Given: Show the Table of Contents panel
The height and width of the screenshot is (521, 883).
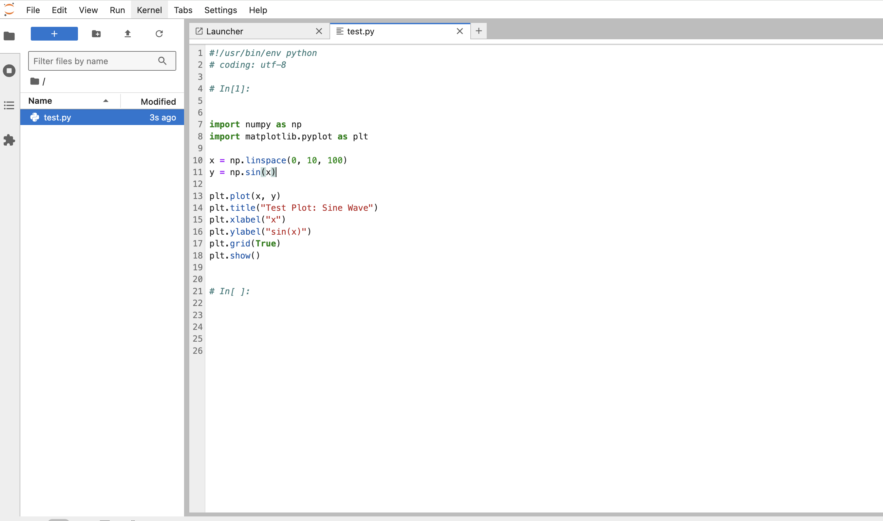Looking at the screenshot, I should [x=9, y=105].
